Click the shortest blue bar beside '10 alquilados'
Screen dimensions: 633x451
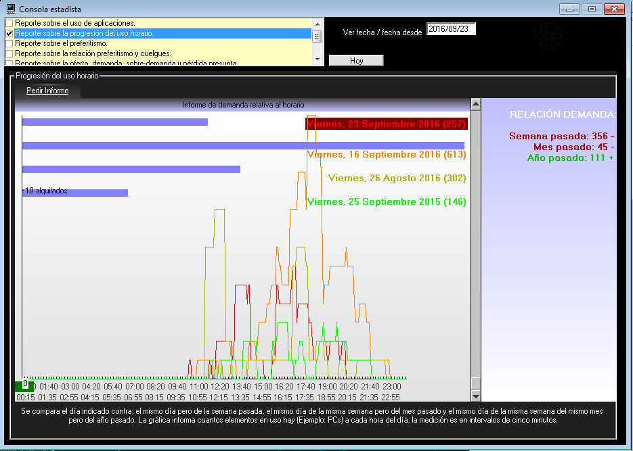(x=75, y=193)
